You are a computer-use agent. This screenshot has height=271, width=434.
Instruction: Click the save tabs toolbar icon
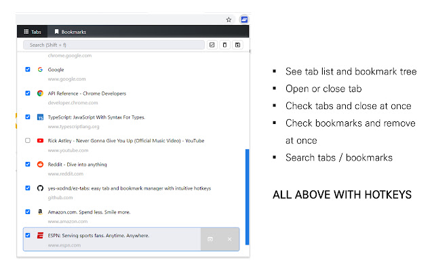pos(238,45)
